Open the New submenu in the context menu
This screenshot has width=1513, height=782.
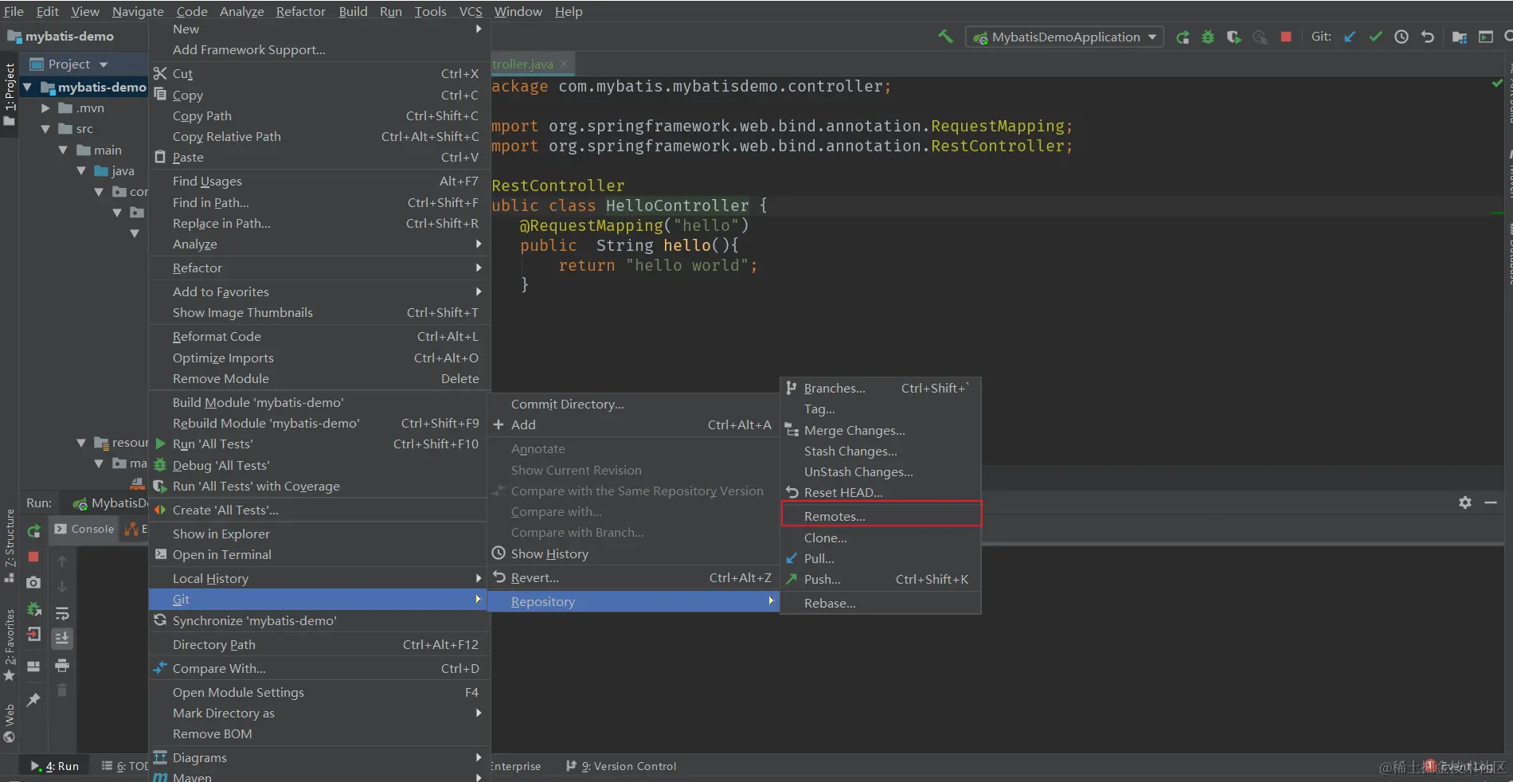[319, 29]
